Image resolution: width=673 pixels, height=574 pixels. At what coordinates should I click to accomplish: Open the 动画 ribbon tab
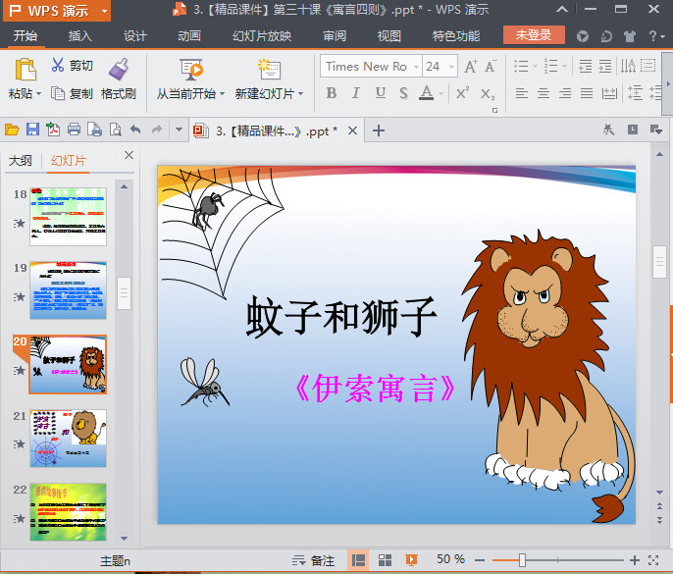[189, 35]
